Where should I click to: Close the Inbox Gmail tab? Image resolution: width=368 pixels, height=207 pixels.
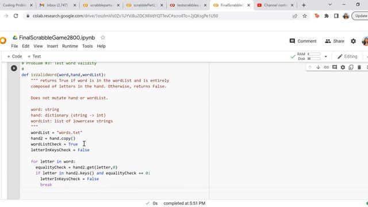(75, 5)
